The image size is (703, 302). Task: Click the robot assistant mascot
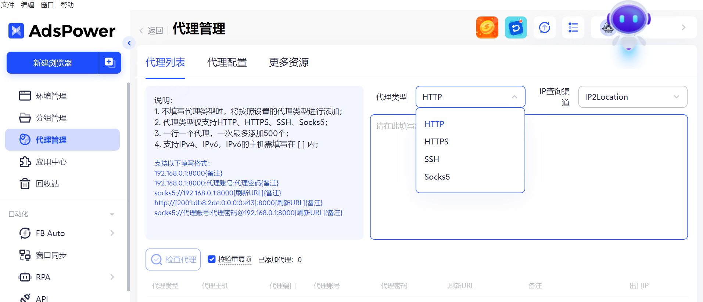(x=629, y=26)
